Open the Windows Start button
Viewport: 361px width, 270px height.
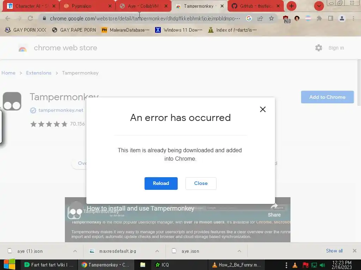pyautogui.click(x=10, y=265)
